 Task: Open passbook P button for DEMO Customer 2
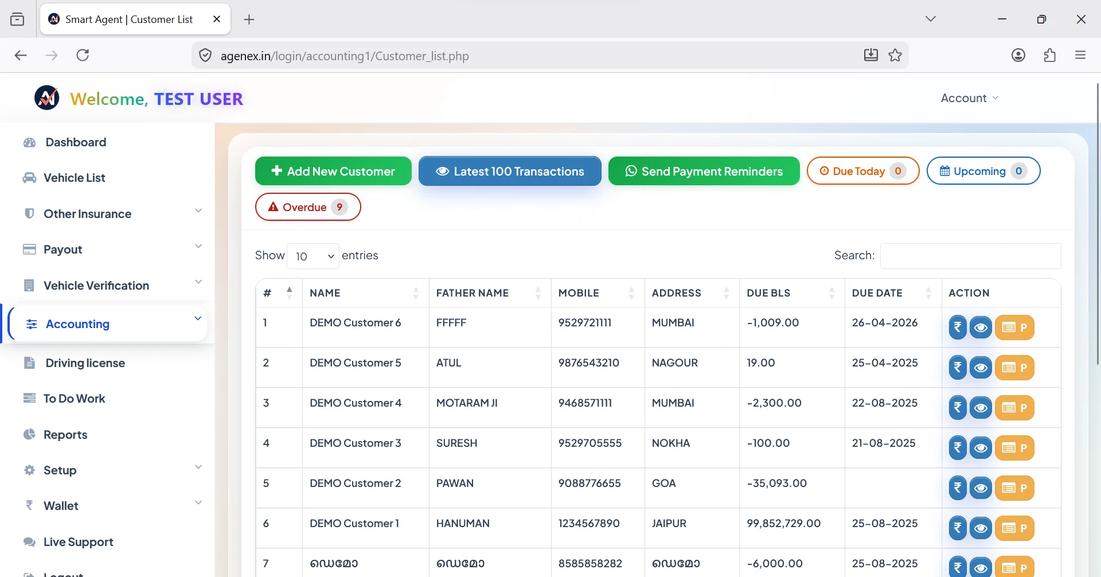tap(1014, 488)
